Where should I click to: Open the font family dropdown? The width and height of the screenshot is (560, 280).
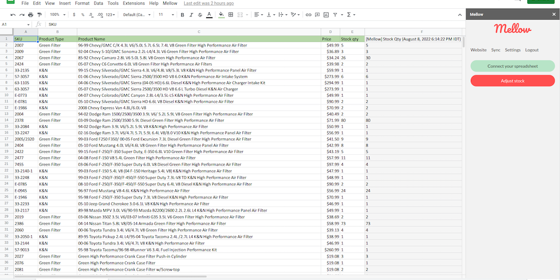137,15
